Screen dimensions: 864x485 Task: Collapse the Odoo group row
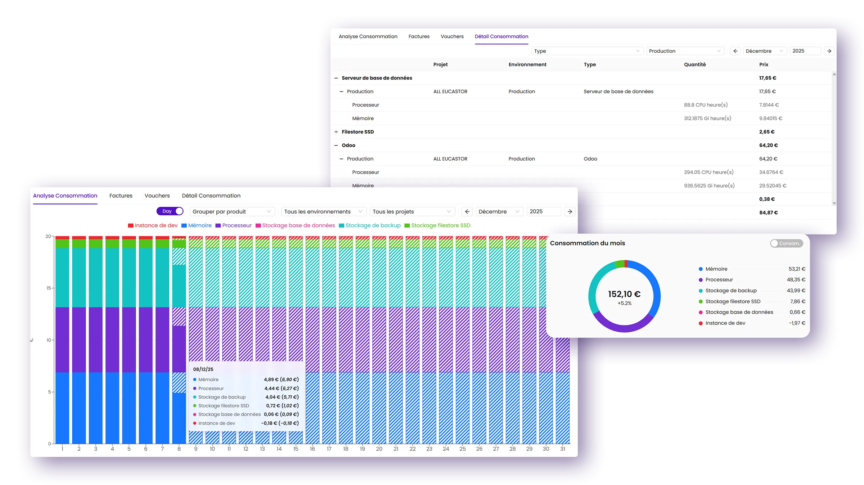point(336,145)
